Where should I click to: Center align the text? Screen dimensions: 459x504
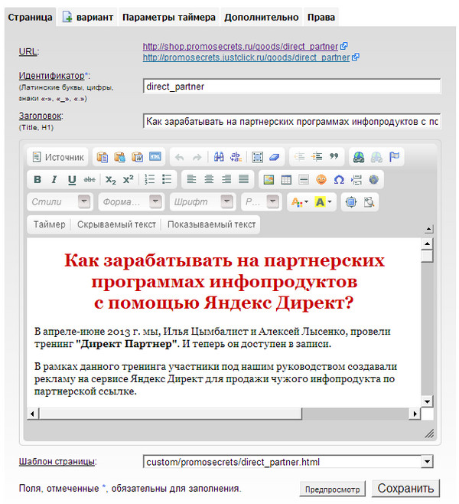(209, 179)
